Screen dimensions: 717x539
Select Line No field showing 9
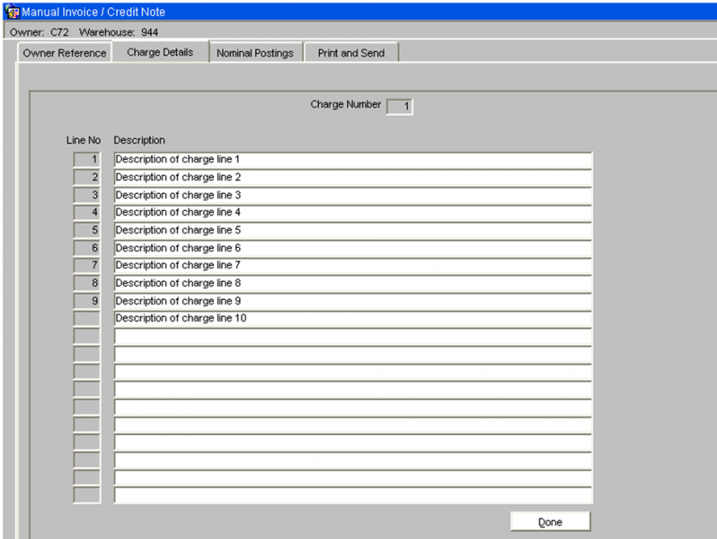pyautogui.click(x=87, y=301)
